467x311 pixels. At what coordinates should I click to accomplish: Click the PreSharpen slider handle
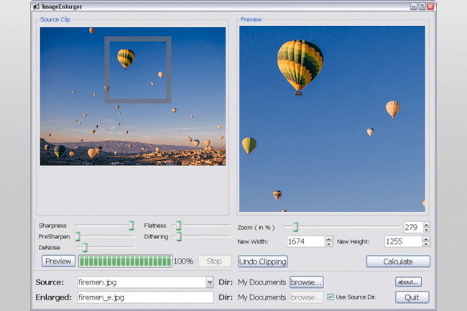(x=78, y=236)
